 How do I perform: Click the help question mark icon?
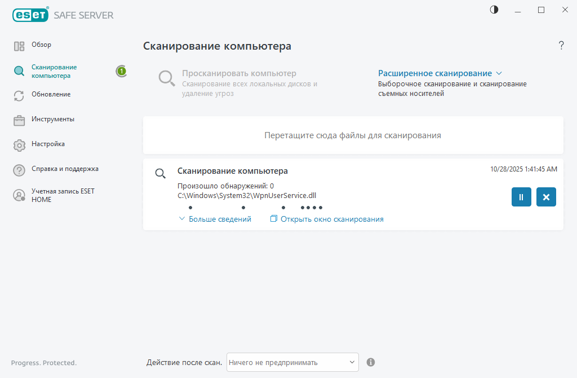click(x=561, y=46)
